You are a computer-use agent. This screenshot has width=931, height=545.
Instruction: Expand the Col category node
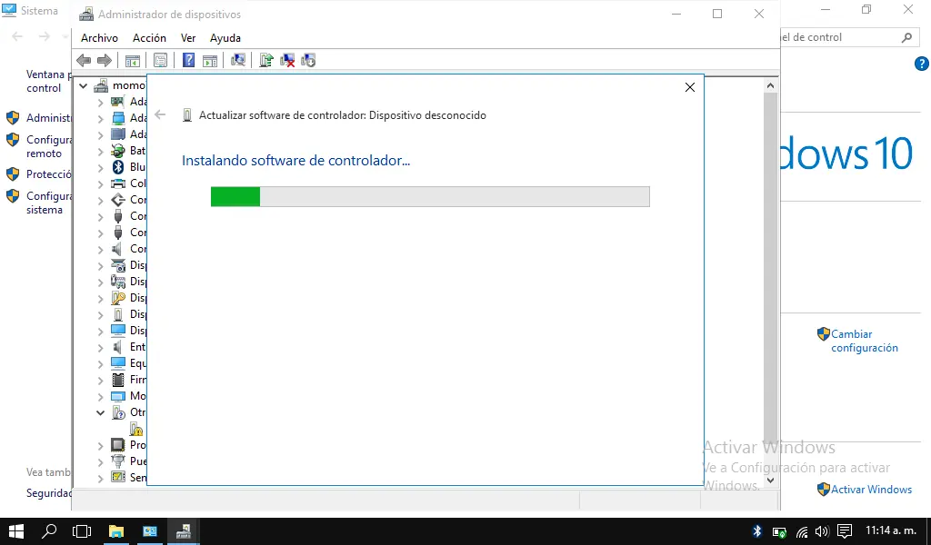point(100,183)
